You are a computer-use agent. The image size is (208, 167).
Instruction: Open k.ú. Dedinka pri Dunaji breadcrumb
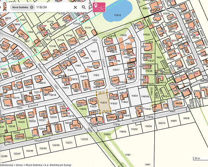pos(58,165)
